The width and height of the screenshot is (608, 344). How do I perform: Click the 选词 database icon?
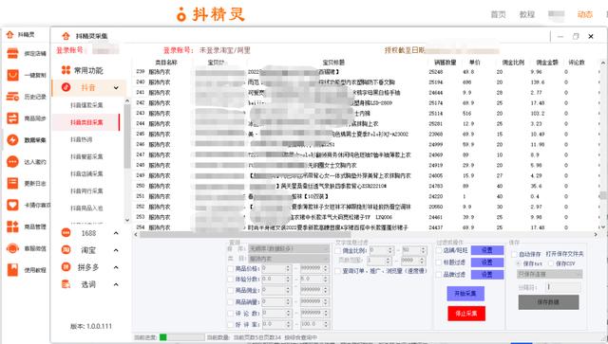[66, 284]
